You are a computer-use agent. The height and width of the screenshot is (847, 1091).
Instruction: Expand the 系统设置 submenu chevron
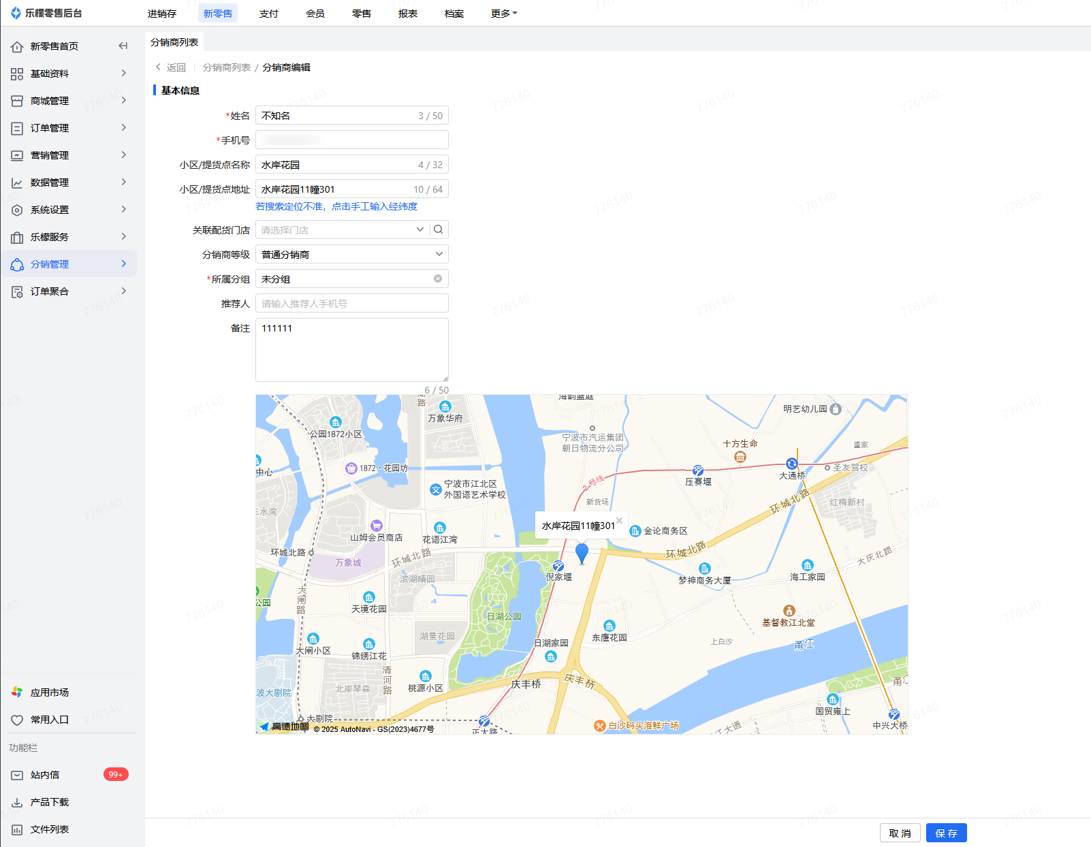coord(124,209)
